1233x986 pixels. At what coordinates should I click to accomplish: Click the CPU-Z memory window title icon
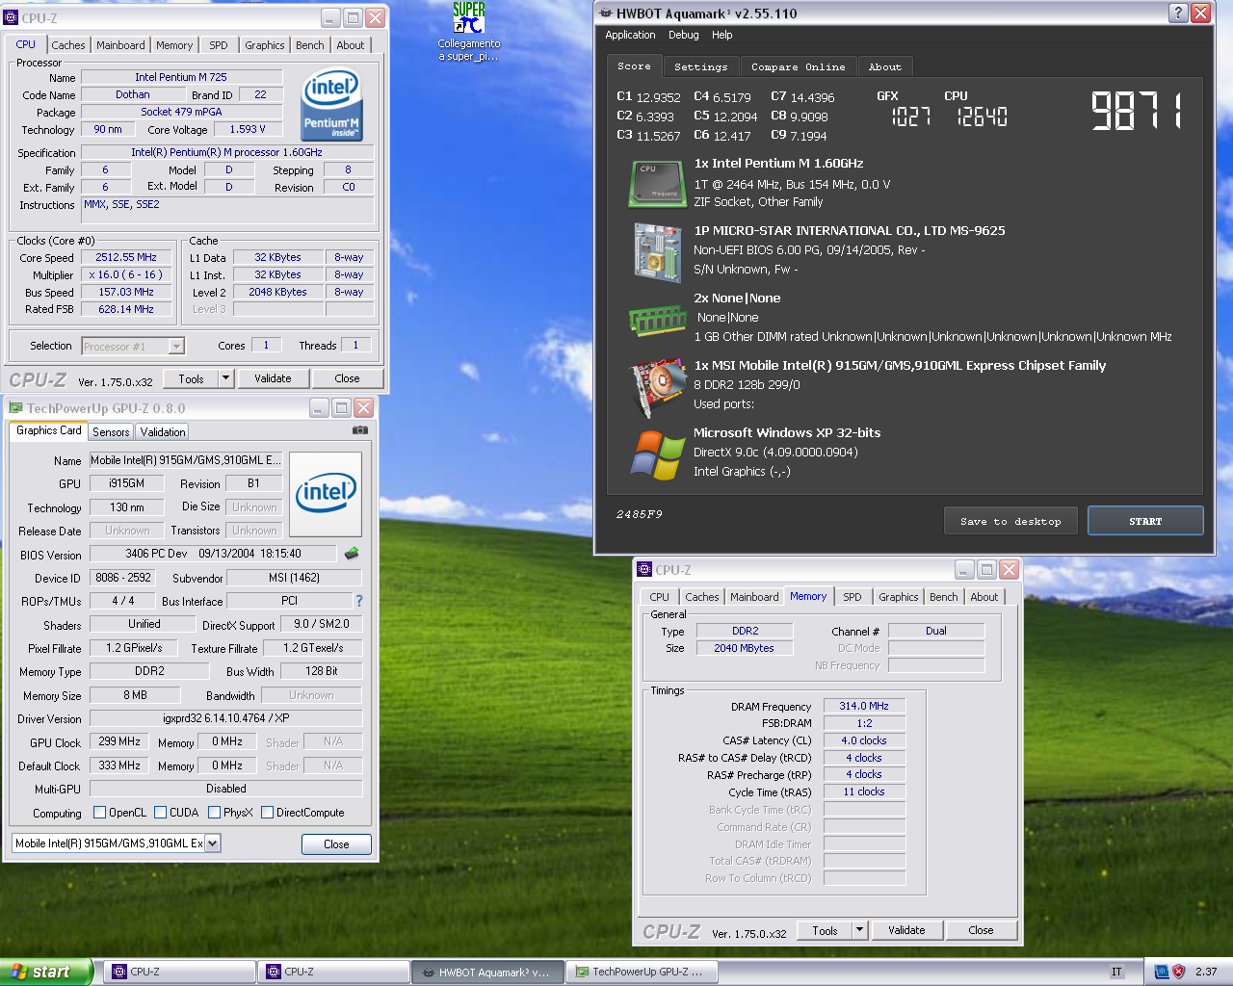tap(645, 569)
